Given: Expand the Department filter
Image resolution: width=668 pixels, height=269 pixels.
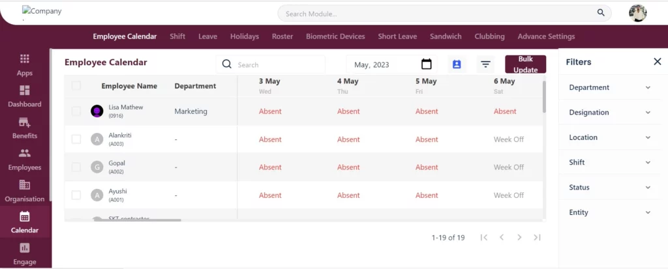Looking at the screenshot, I should (x=610, y=87).
